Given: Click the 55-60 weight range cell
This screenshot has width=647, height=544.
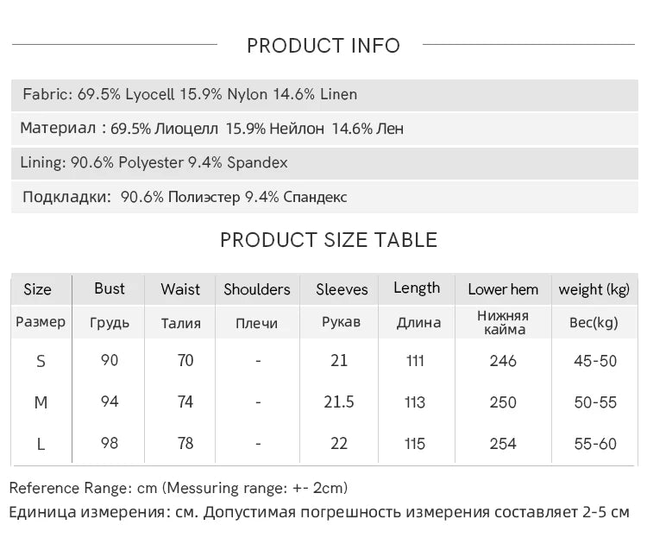Looking at the screenshot, I should coord(595,444).
